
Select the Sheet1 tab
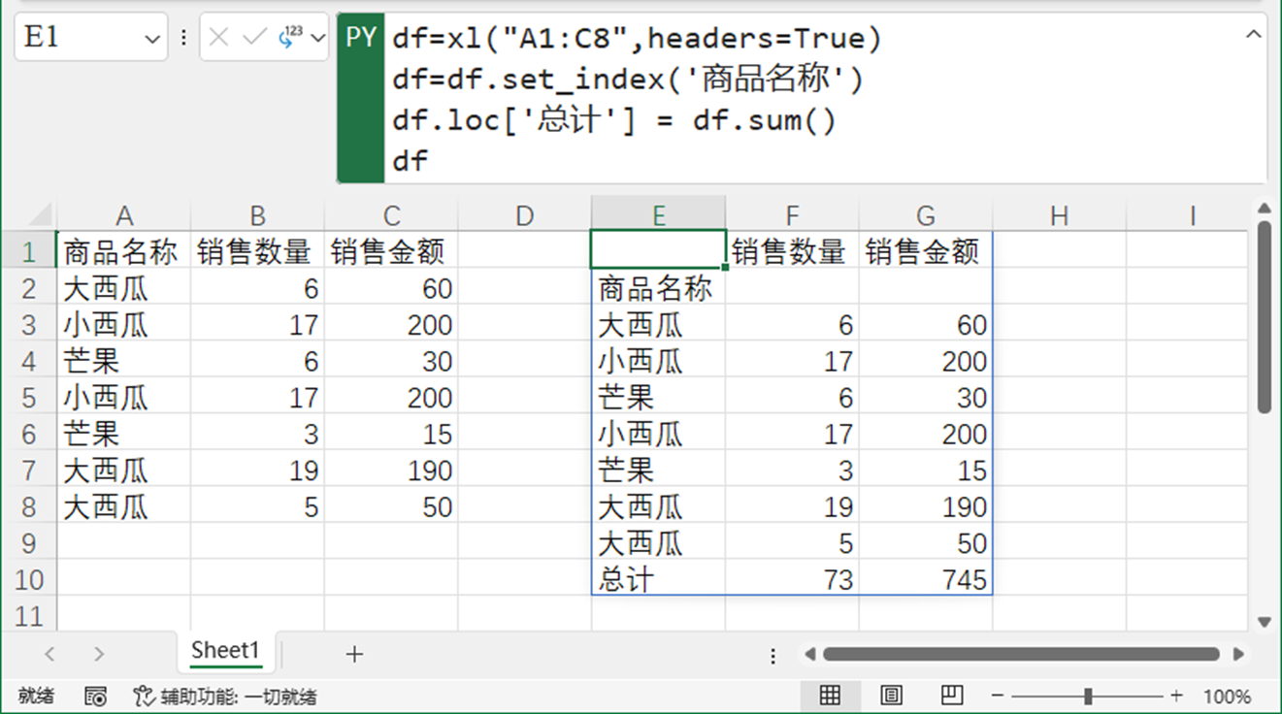point(224,651)
